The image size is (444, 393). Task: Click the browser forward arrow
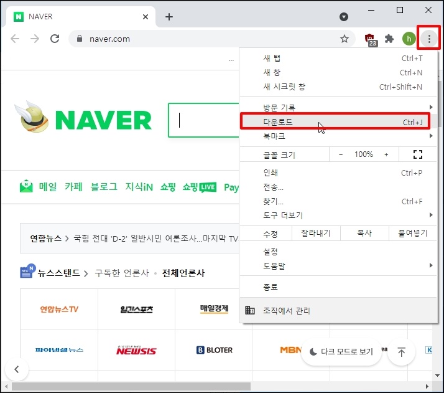point(35,39)
